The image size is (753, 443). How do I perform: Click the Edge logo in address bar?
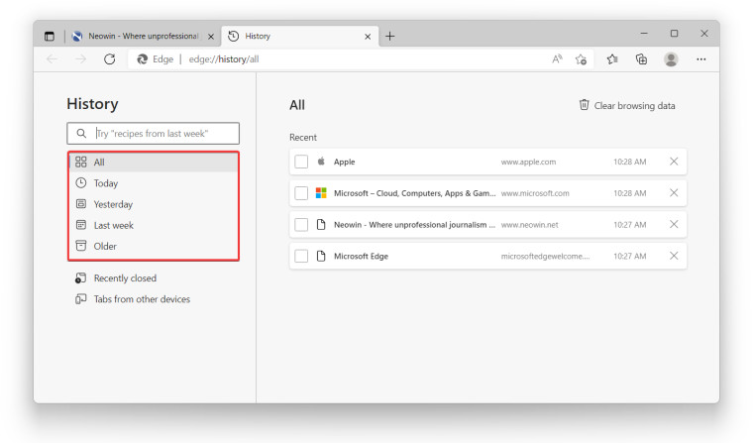pyautogui.click(x=142, y=59)
